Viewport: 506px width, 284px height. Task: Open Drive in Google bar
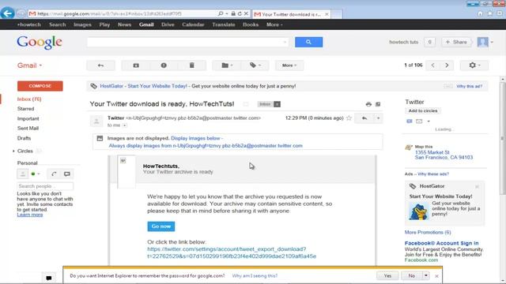tap(168, 24)
